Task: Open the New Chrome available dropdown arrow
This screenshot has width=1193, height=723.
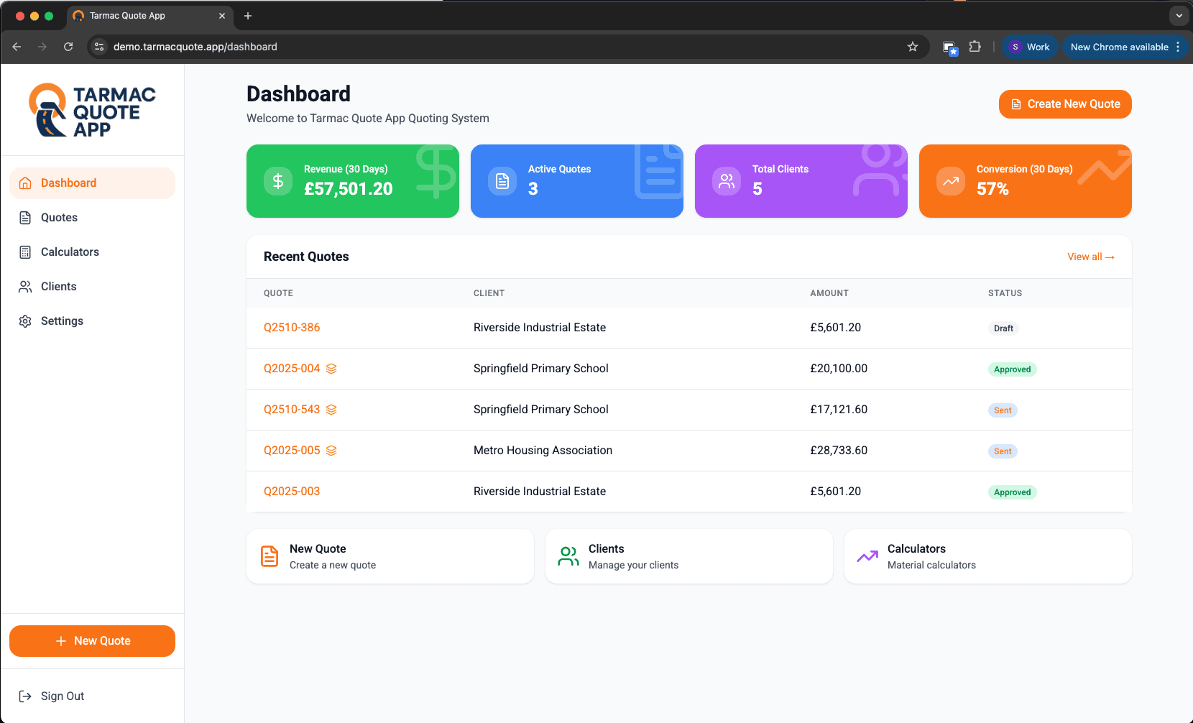Action: (x=1179, y=47)
